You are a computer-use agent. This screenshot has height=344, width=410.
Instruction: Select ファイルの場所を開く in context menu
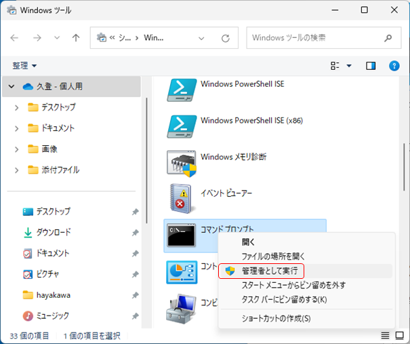tap(273, 256)
